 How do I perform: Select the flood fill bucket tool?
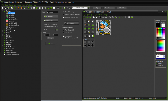tap(89, 36)
